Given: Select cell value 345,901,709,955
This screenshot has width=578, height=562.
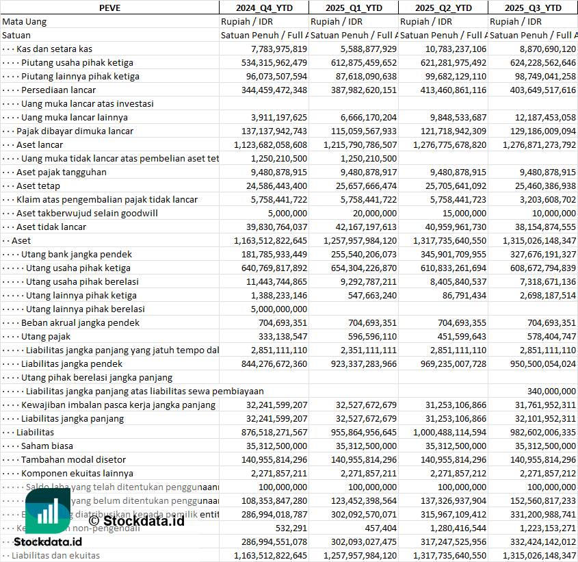Looking at the screenshot, I should point(454,254).
